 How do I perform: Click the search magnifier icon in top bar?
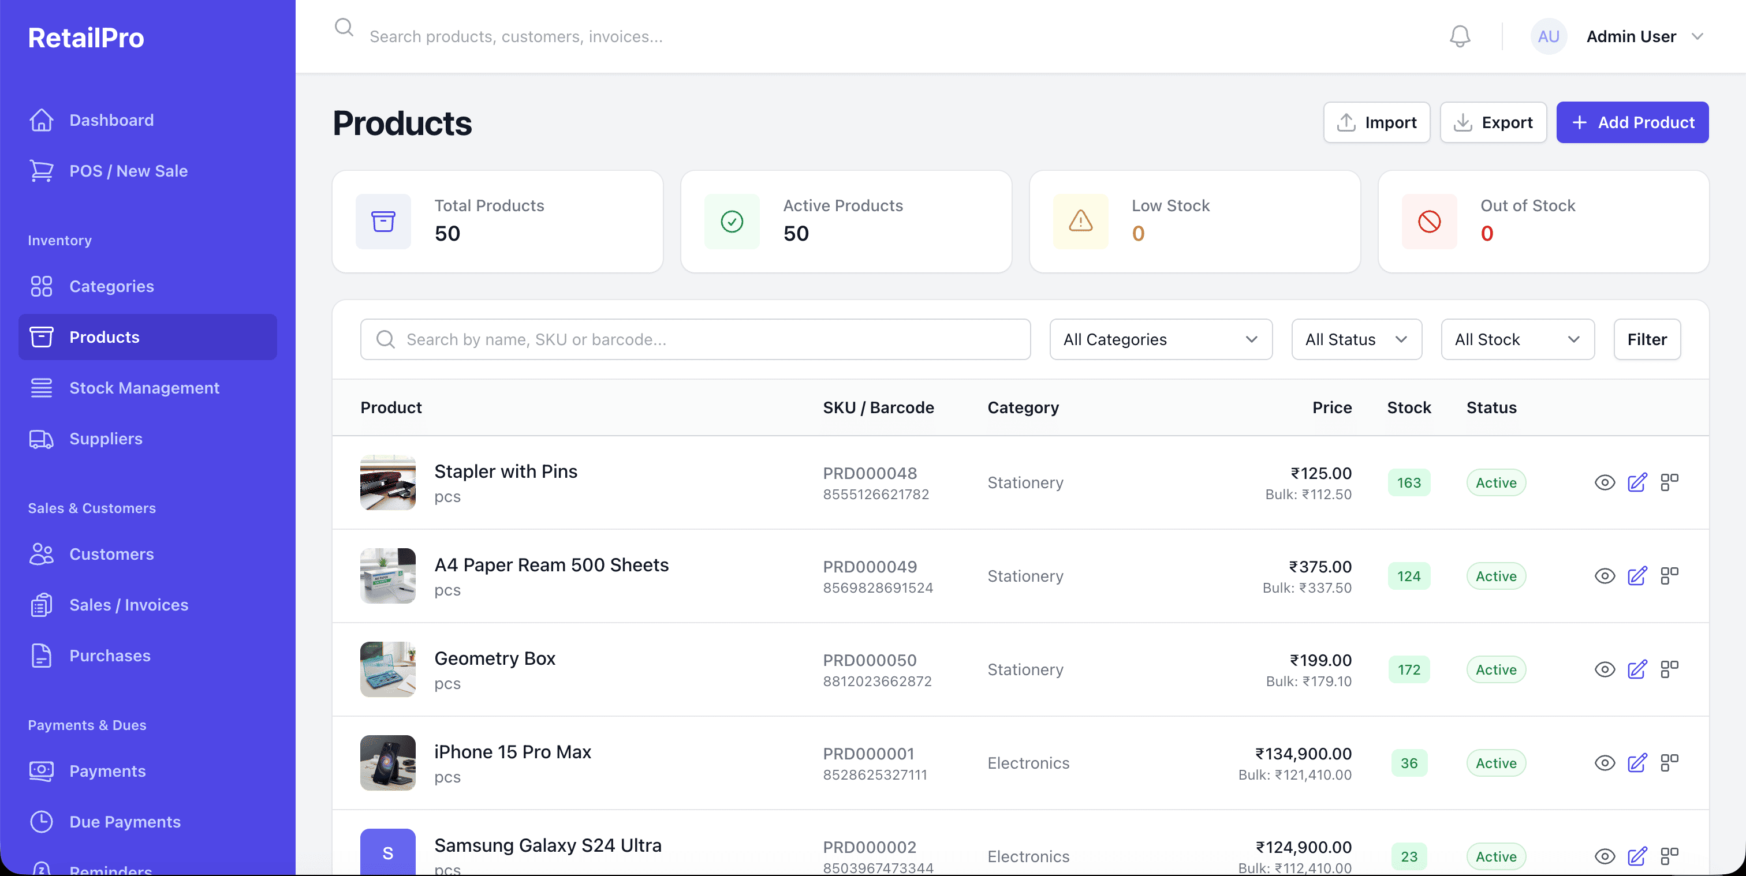click(344, 28)
